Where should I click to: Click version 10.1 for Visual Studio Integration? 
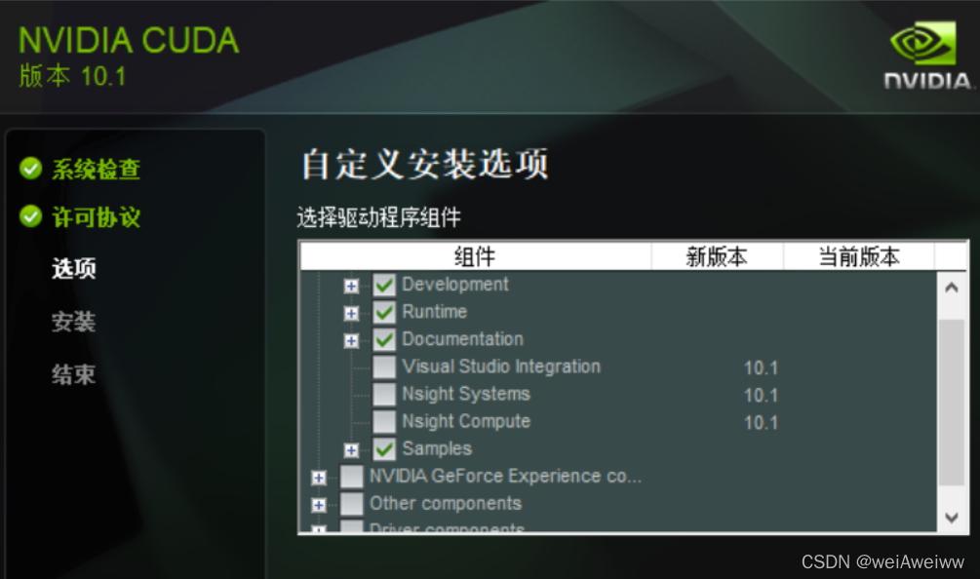[x=761, y=367]
